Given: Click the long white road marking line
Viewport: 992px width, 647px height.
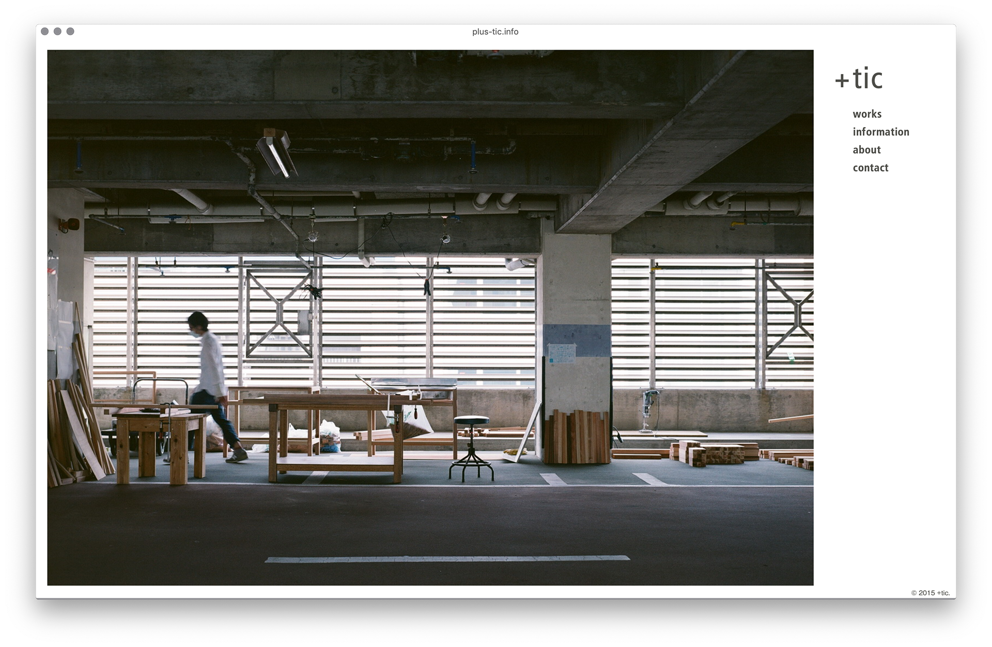Looking at the screenshot, I should (447, 559).
